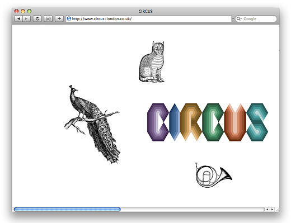Screen dimensions: 291x223
Task: Click the globe site icon in the address bar
Action: 69,18
